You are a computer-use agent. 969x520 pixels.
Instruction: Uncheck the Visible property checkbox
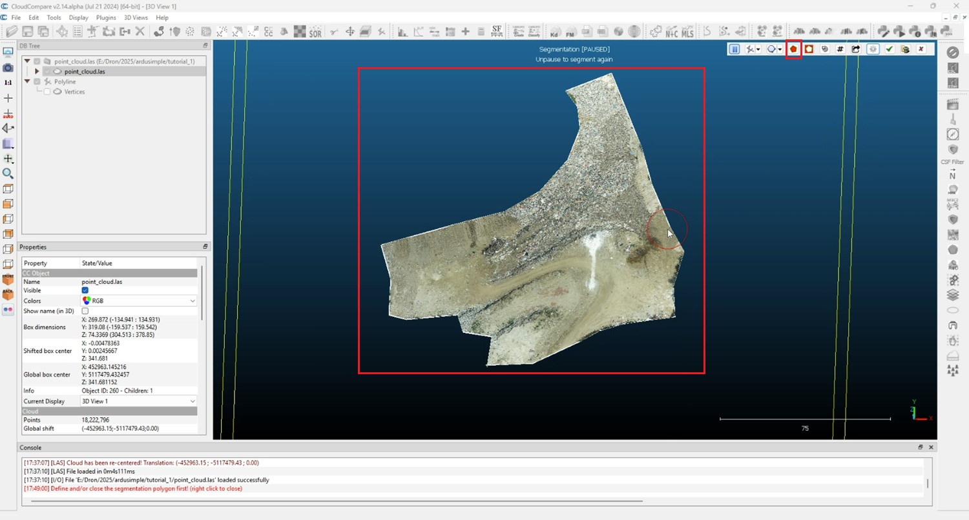coord(85,290)
